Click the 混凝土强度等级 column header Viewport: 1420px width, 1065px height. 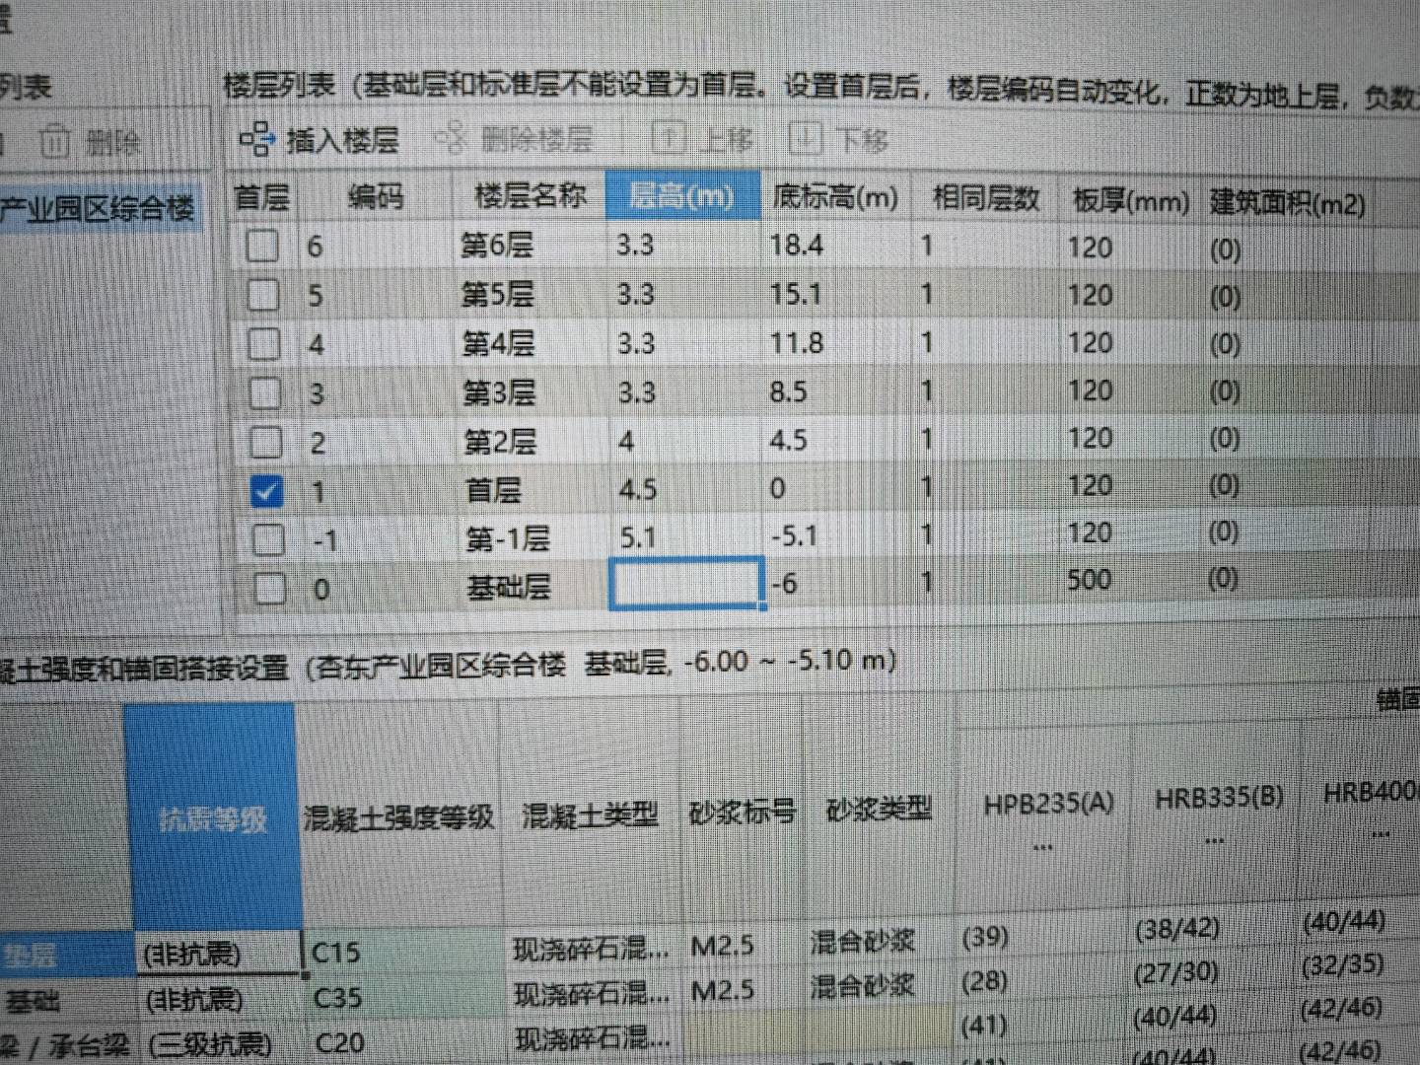pos(397,817)
